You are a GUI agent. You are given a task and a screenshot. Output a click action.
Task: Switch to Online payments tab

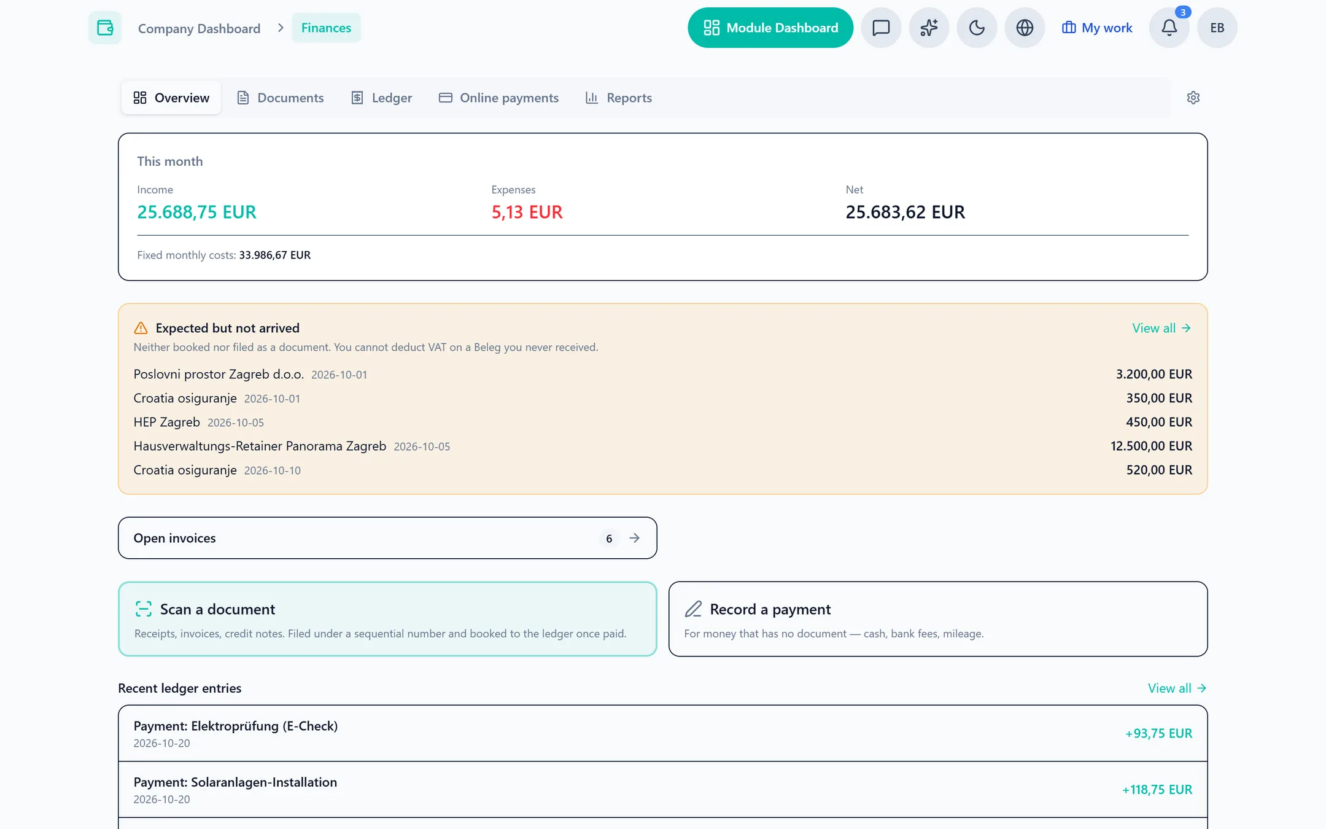(498, 98)
